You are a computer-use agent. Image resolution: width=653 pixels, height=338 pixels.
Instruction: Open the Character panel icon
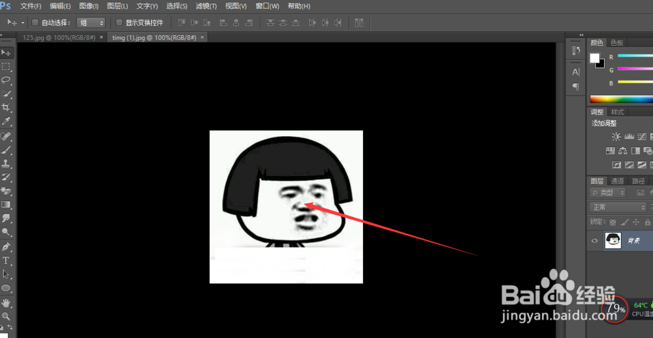click(576, 72)
